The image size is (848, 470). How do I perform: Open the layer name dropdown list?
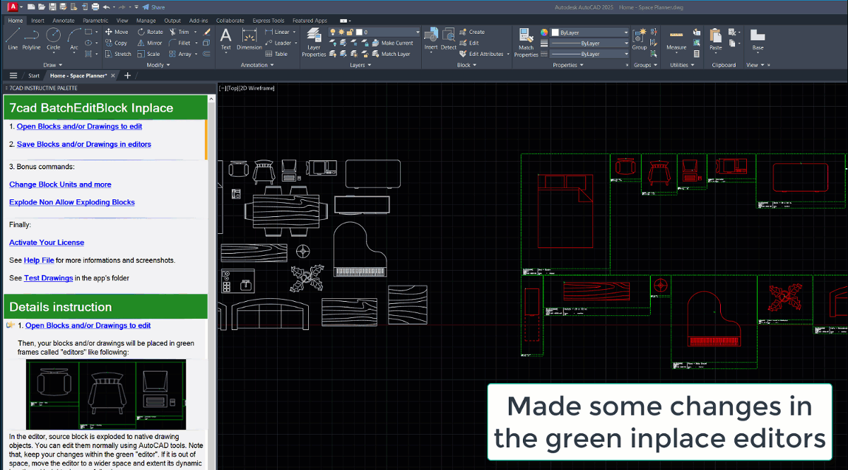[x=417, y=32]
